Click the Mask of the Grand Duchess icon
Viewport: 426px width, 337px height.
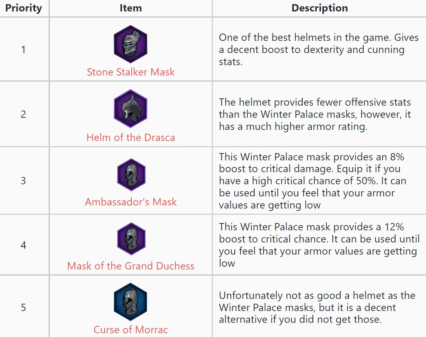pyautogui.click(x=131, y=239)
